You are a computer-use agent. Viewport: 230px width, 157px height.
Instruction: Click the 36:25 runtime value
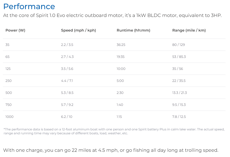point(121,45)
